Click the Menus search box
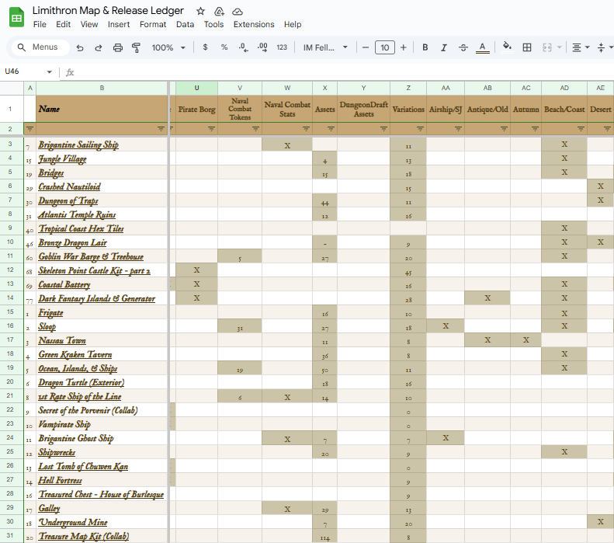614x543 pixels. point(39,47)
